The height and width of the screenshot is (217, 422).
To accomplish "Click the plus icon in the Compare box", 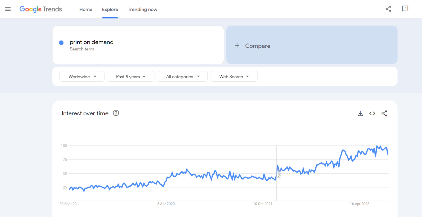I will [x=237, y=45].
